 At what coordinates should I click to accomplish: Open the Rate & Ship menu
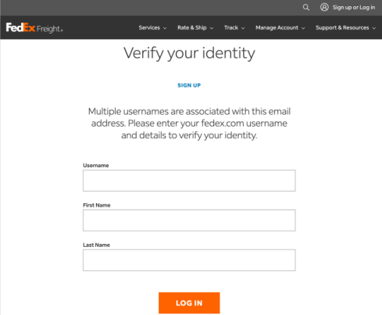192,27
